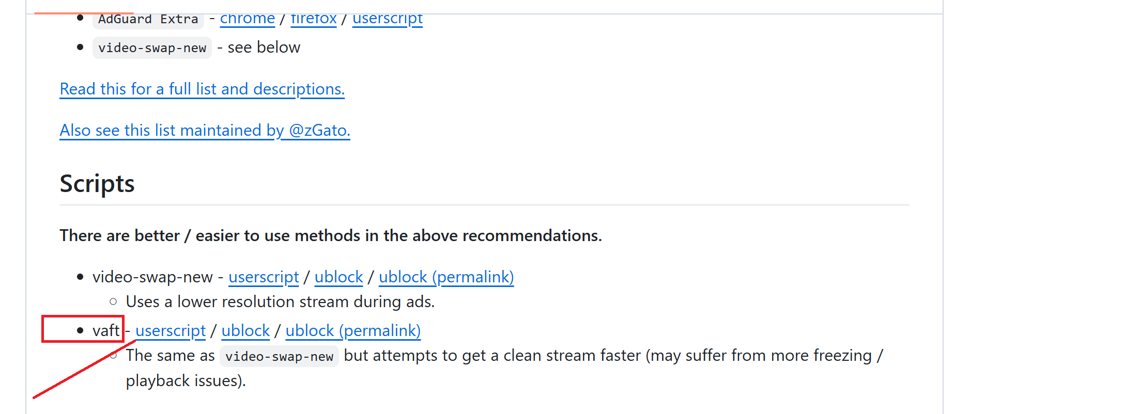
Task: Open the AdGuard Extra firefox link
Action: 314,19
